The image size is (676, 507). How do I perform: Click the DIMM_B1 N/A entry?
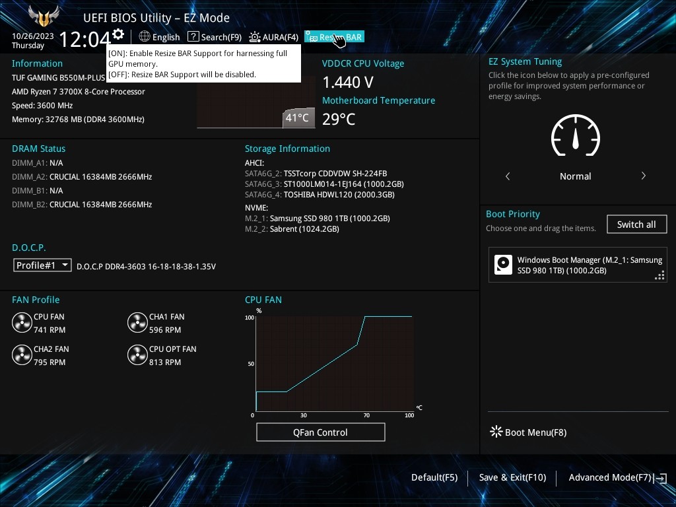tap(38, 191)
